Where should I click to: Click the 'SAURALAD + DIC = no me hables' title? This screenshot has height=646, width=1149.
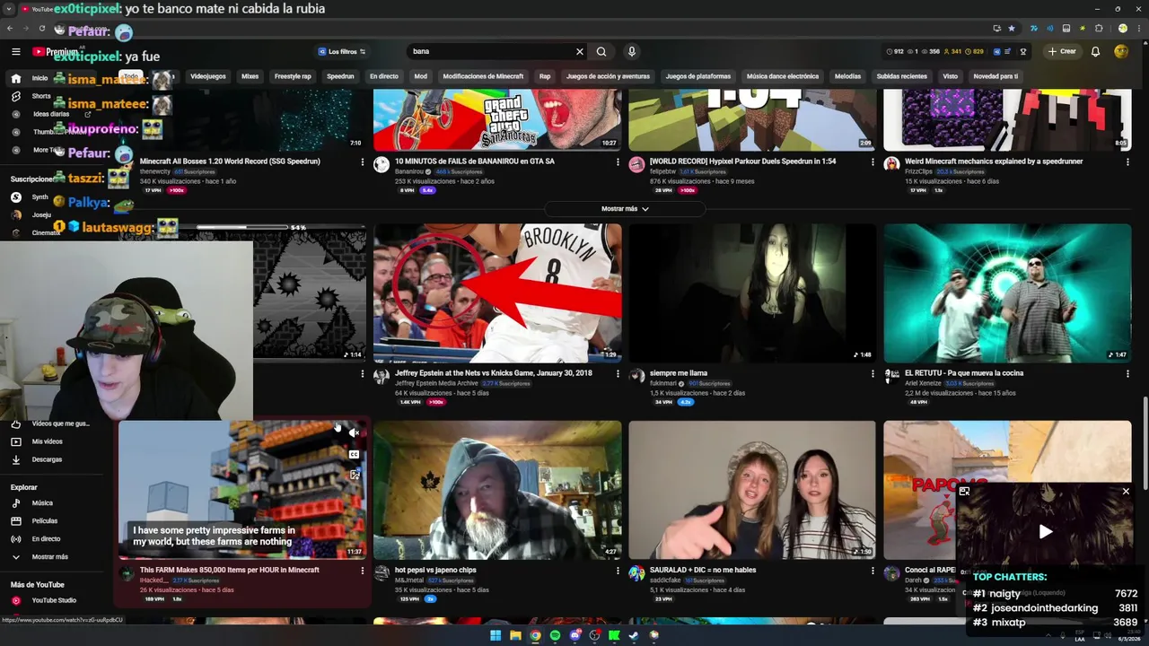click(x=703, y=570)
